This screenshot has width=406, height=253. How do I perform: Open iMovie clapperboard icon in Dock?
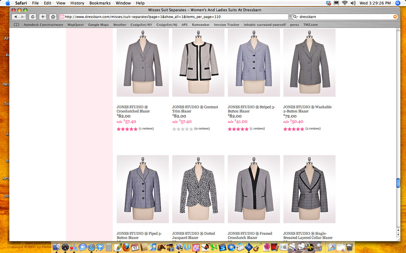pyautogui.click(x=222, y=247)
